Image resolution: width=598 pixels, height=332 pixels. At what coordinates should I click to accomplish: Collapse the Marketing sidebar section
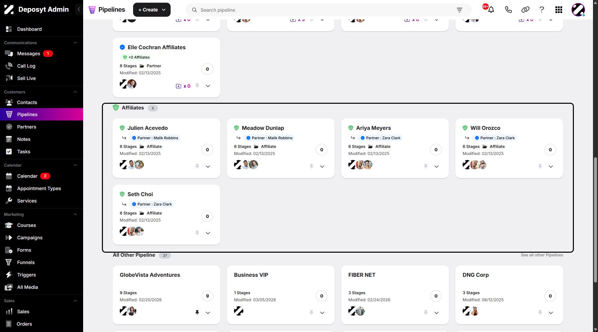[x=75, y=215]
